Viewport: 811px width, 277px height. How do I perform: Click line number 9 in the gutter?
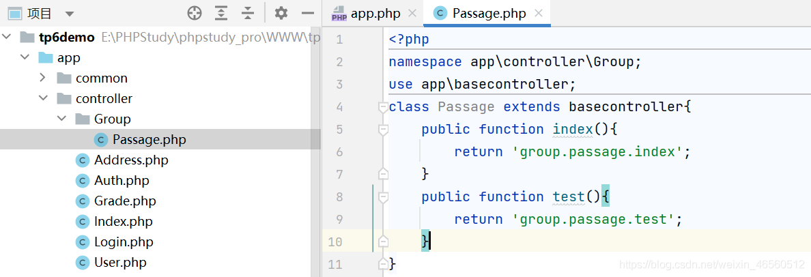(339, 219)
